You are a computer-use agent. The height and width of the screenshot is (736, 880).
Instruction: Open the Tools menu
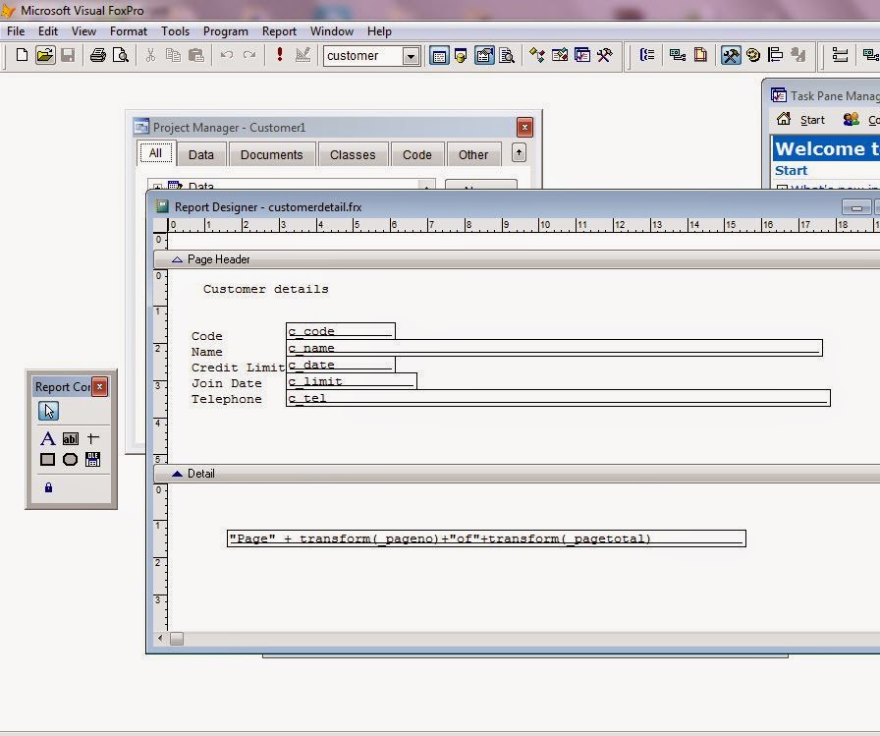[175, 31]
